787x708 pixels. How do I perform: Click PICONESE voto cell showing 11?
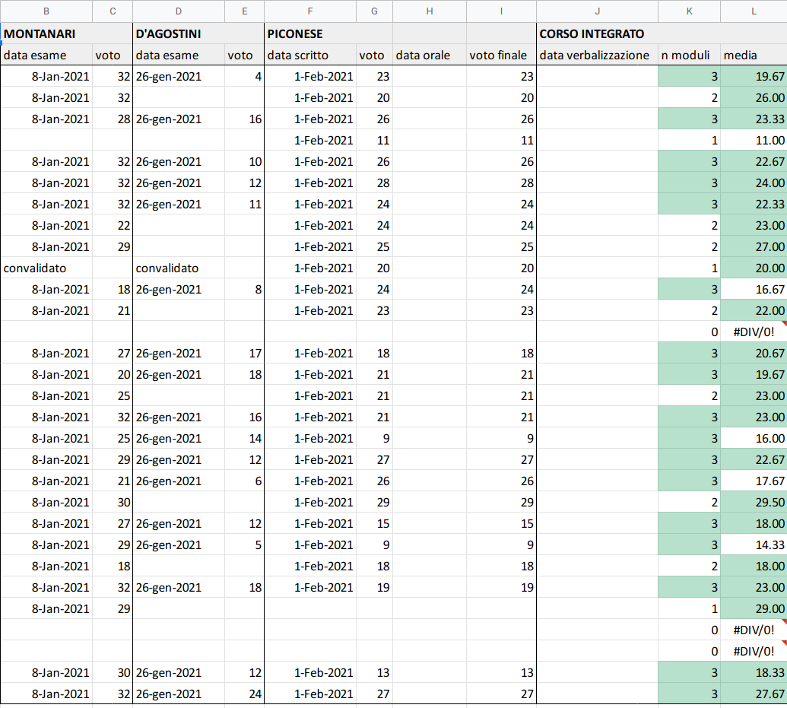(374, 140)
